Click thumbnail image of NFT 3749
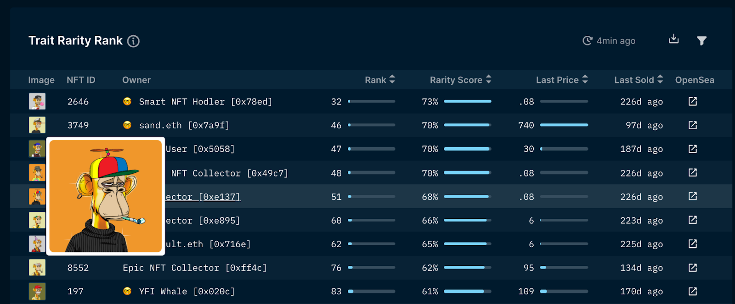This screenshot has width=735, height=304. pos(37,125)
